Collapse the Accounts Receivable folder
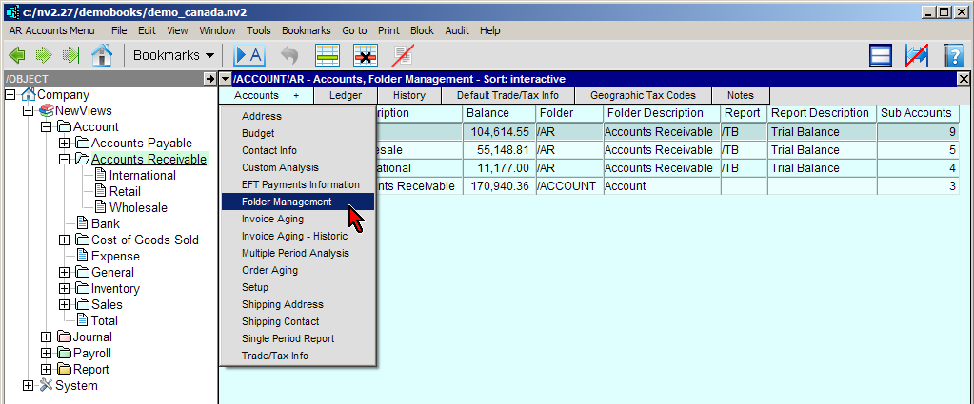Screen dimensions: 974x404 tap(65, 160)
